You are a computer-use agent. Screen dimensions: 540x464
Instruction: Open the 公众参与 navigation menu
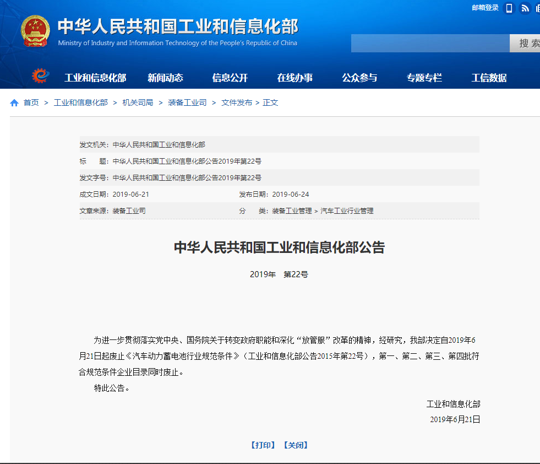click(359, 78)
